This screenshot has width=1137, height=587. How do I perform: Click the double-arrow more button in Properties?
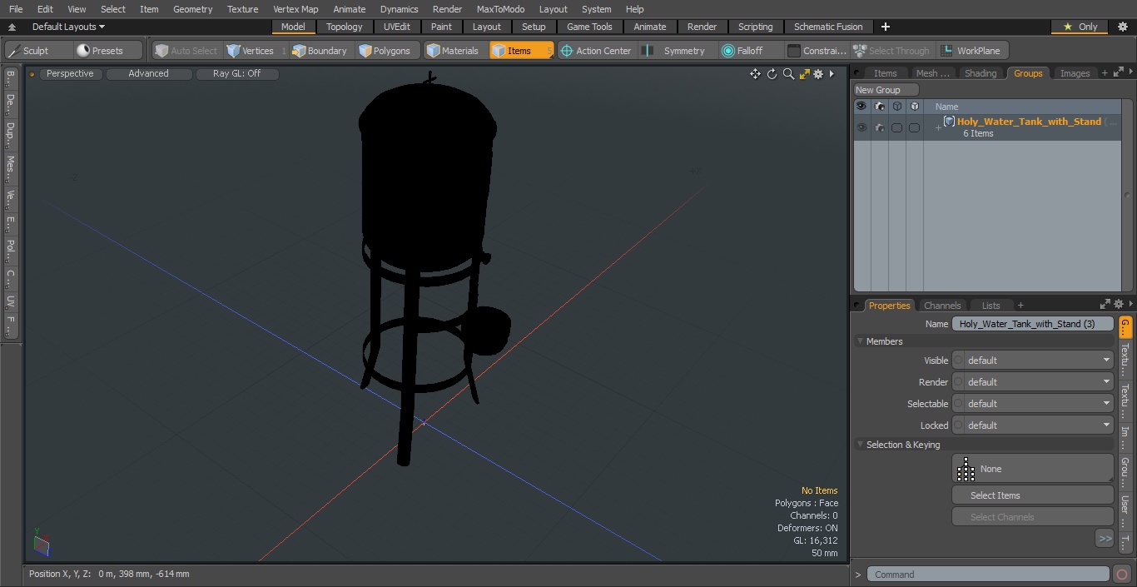click(1105, 539)
